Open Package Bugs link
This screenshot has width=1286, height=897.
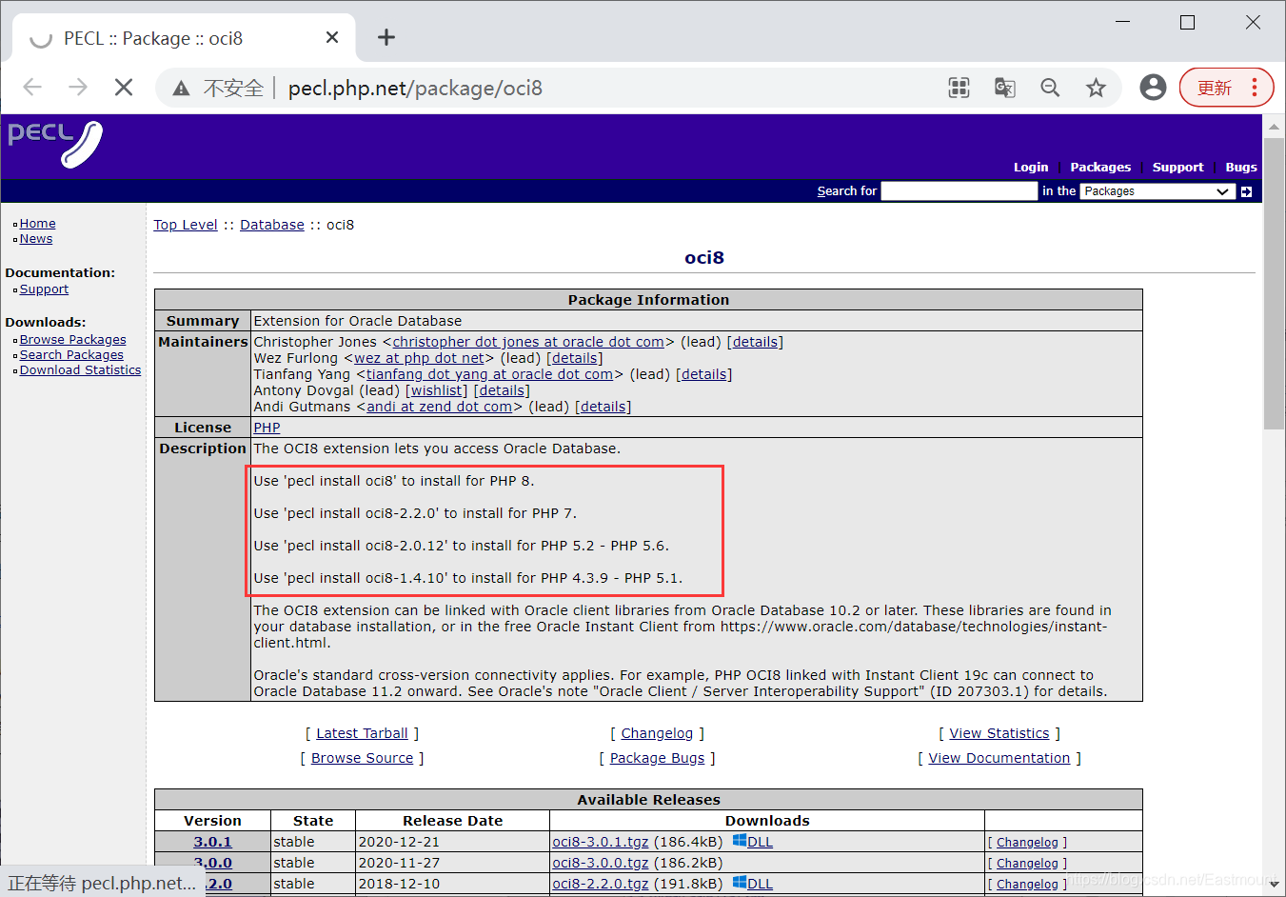(657, 758)
